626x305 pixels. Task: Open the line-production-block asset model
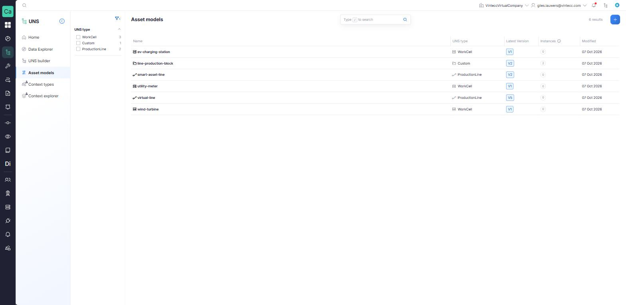point(155,63)
